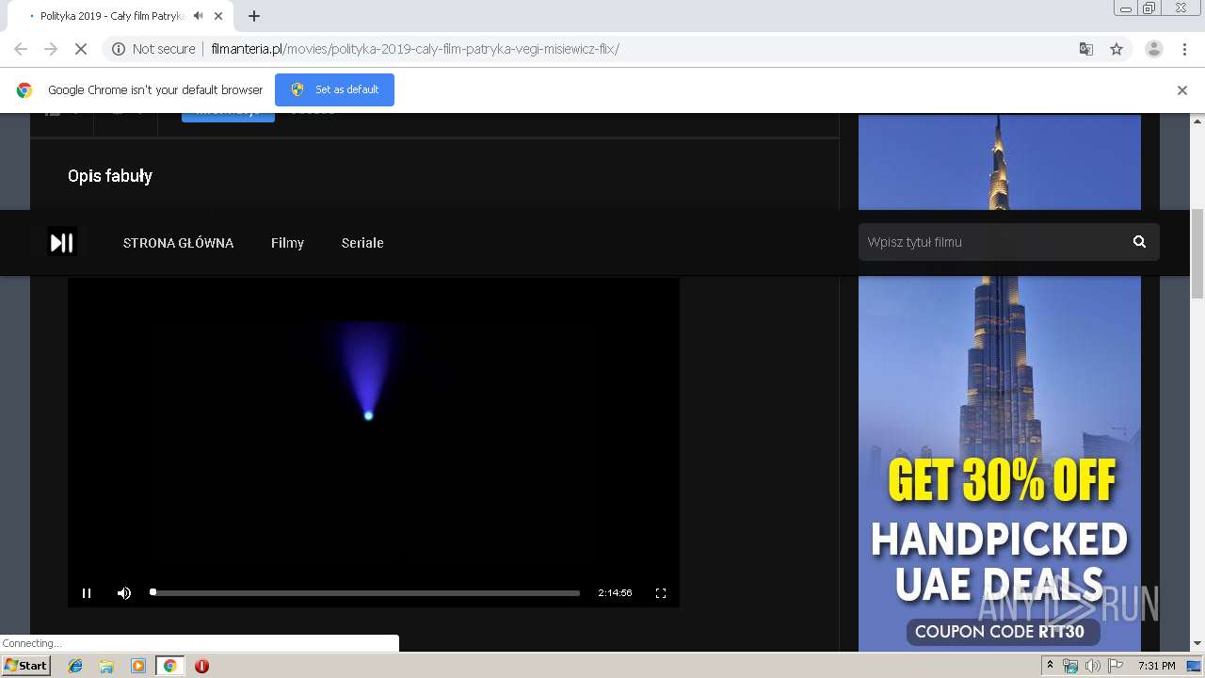Click the site logo play icon

[x=62, y=243]
